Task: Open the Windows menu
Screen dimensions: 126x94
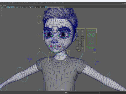Action: [5, 3]
